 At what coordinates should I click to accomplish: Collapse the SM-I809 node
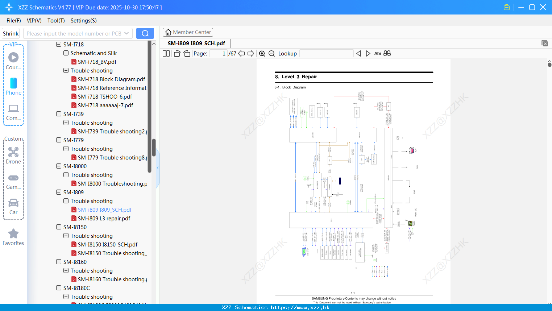tap(59, 192)
